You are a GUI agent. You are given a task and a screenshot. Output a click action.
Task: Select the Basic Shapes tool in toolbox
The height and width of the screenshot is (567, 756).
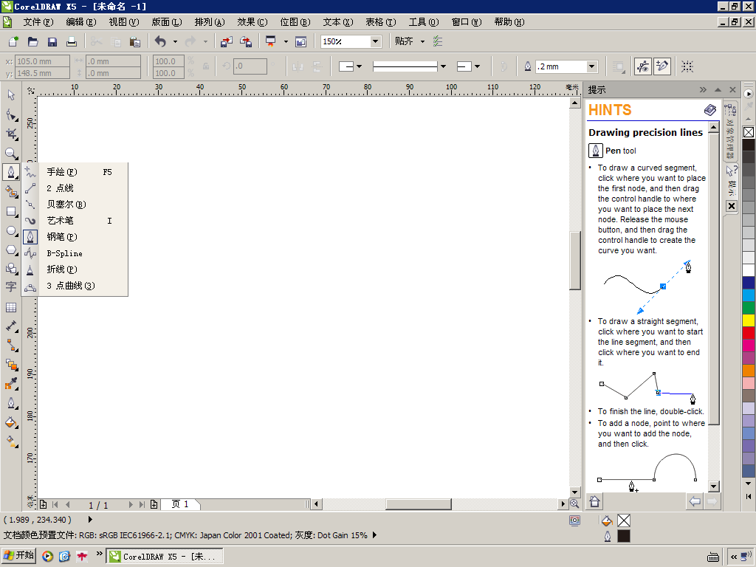[11, 269]
